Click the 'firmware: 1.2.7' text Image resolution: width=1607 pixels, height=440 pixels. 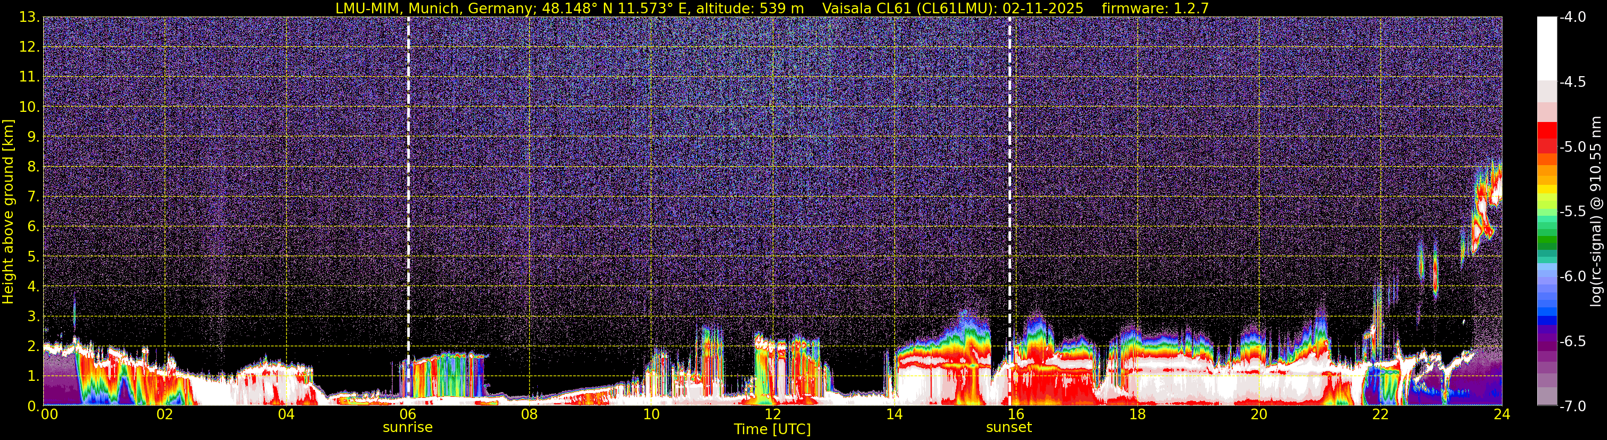click(1156, 8)
